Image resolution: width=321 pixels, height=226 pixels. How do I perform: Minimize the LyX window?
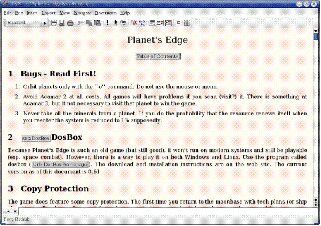click(299, 4)
